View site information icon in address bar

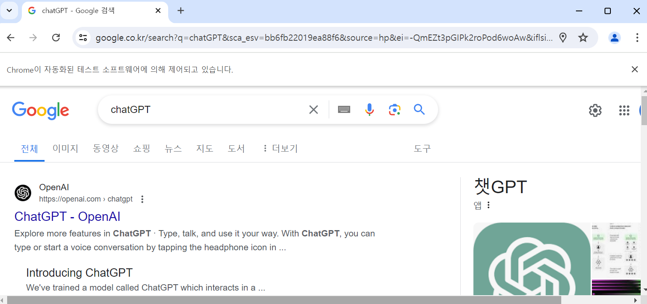click(x=83, y=38)
